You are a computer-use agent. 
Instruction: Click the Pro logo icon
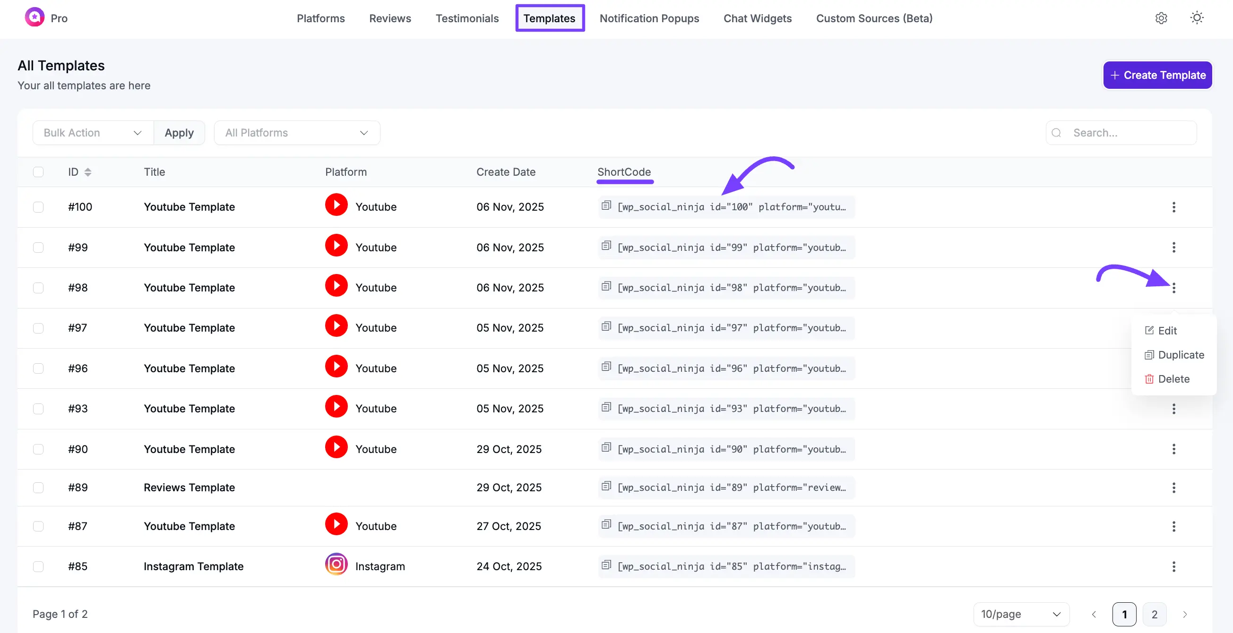34,17
